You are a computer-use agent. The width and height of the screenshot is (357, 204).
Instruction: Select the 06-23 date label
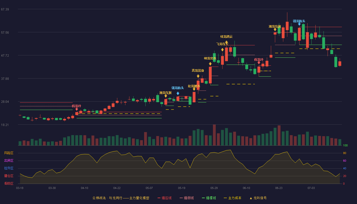tap(279, 188)
